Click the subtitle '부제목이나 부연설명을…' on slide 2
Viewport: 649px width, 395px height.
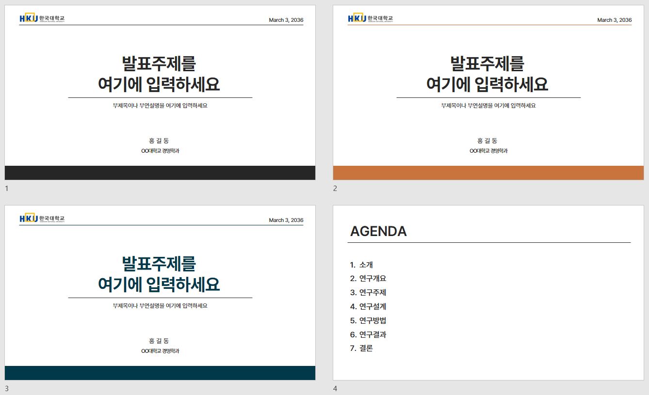point(488,106)
